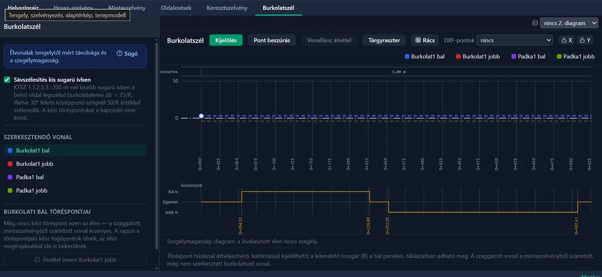Viewport: 602px width, 277px height.
Task: Click Átvétel innen: Burkolat1 jobb button
Action: [x=75, y=259]
